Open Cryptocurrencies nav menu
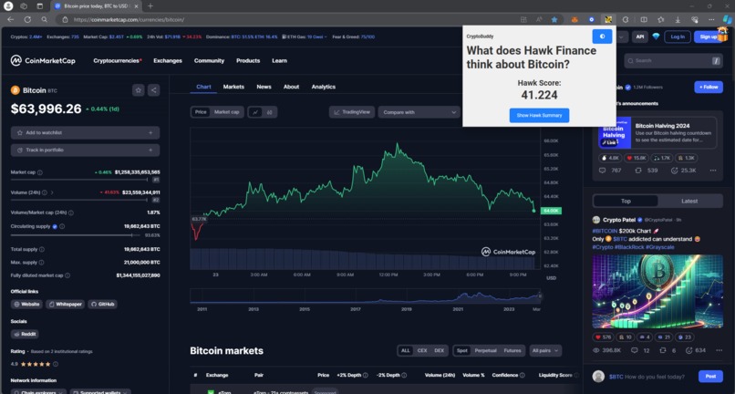 pos(118,60)
